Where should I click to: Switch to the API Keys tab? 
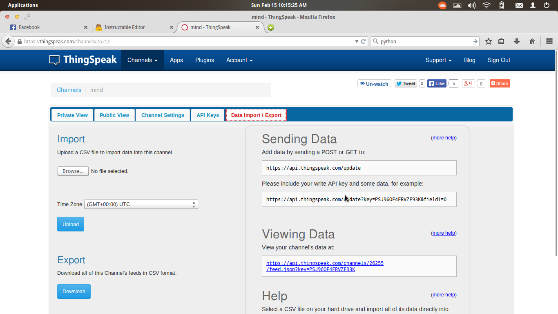point(208,115)
